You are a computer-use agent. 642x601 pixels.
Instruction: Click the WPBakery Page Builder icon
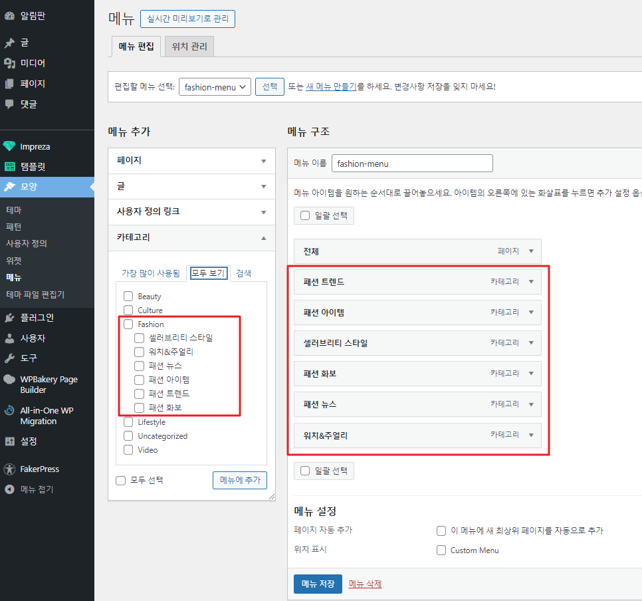pyautogui.click(x=9, y=380)
